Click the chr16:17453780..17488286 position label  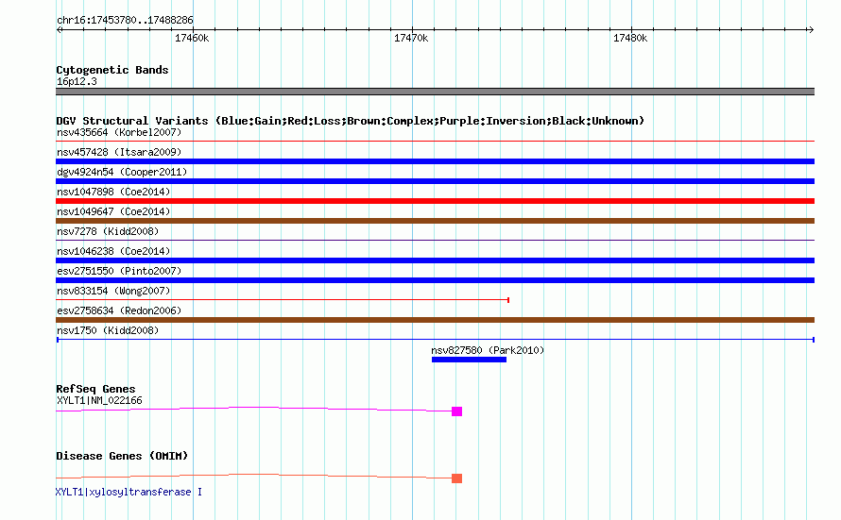pos(125,21)
